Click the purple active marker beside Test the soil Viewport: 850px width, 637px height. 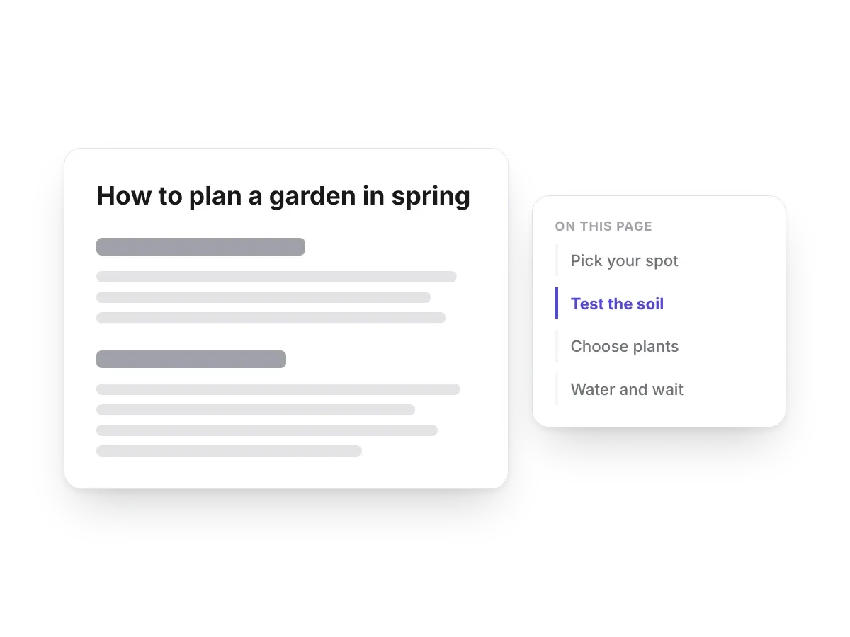tap(557, 304)
